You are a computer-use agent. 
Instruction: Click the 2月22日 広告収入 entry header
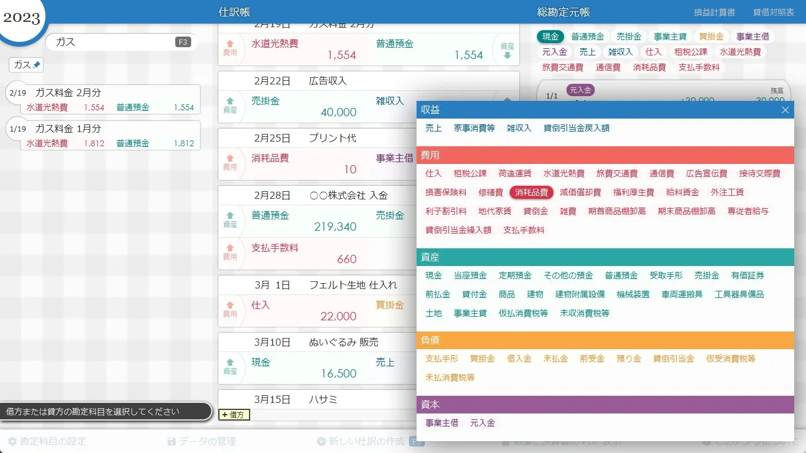coord(369,81)
